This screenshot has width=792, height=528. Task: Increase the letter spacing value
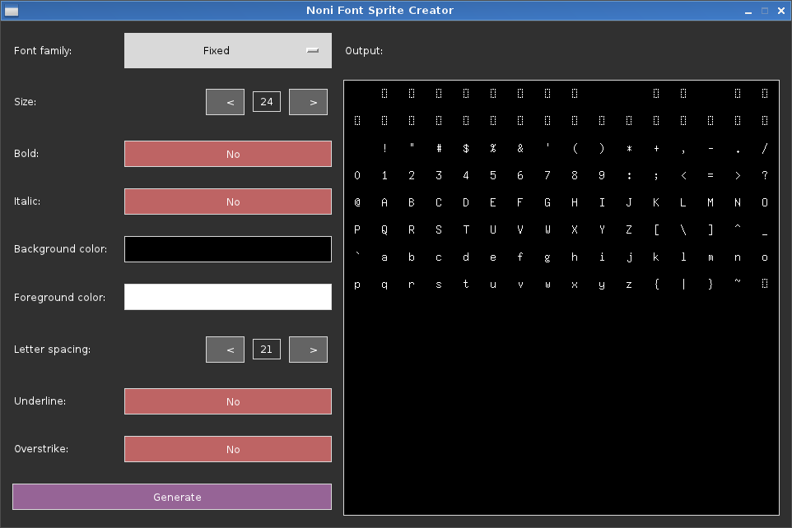click(308, 349)
